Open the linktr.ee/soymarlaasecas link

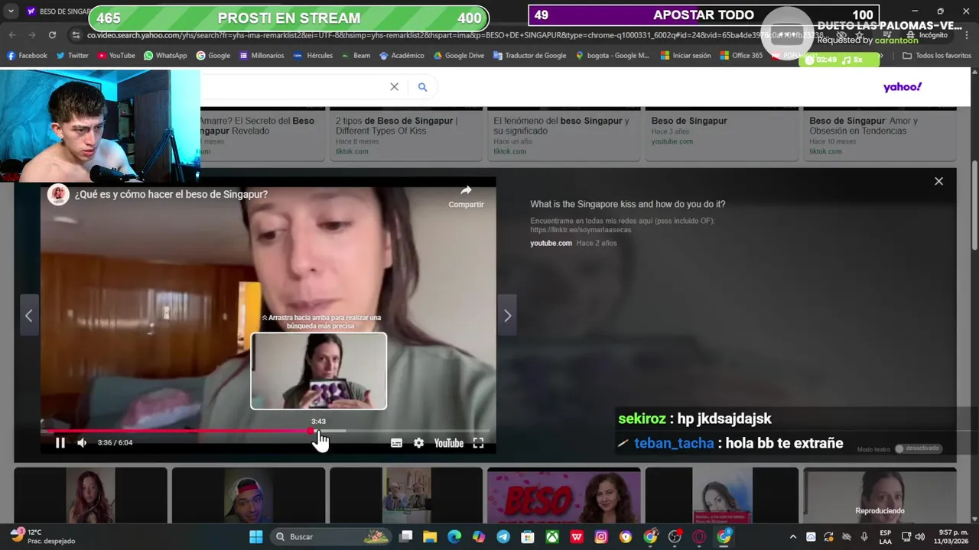581,229
